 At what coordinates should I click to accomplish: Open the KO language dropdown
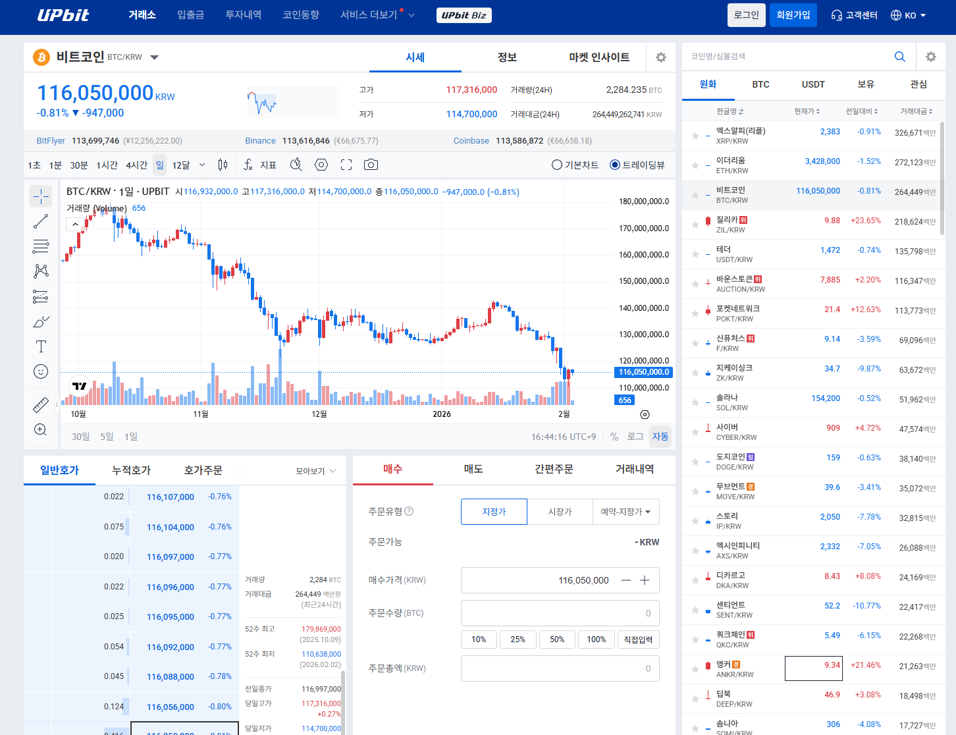pyautogui.click(x=909, y=15)
